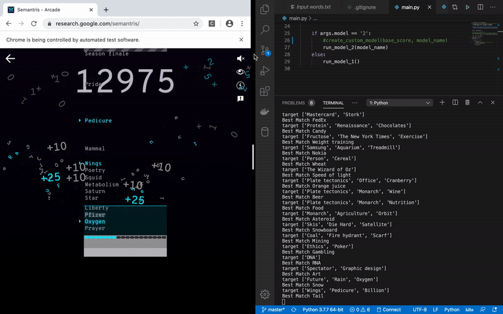Open the terminal selector dropdown '1: Python'
This screenshot has height=314, width=503.
point(399,103)
